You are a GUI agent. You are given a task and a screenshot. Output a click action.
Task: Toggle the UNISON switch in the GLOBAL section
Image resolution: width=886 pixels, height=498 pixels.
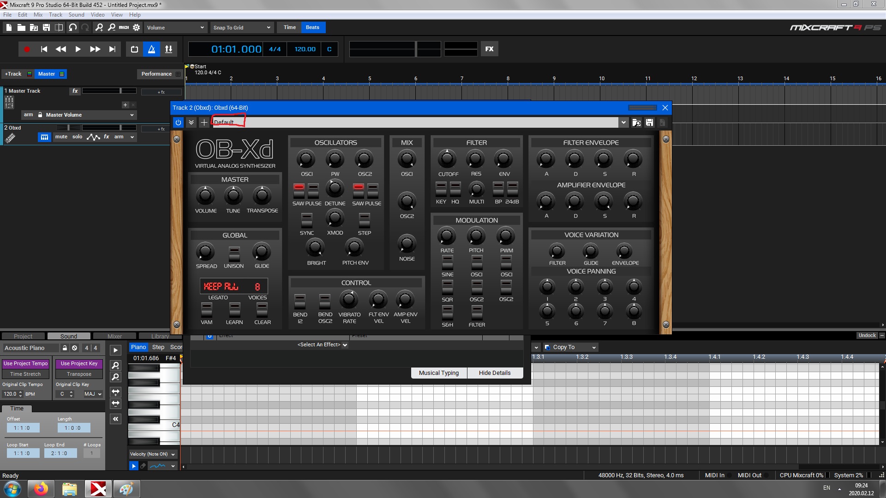(x=234, y=254)
